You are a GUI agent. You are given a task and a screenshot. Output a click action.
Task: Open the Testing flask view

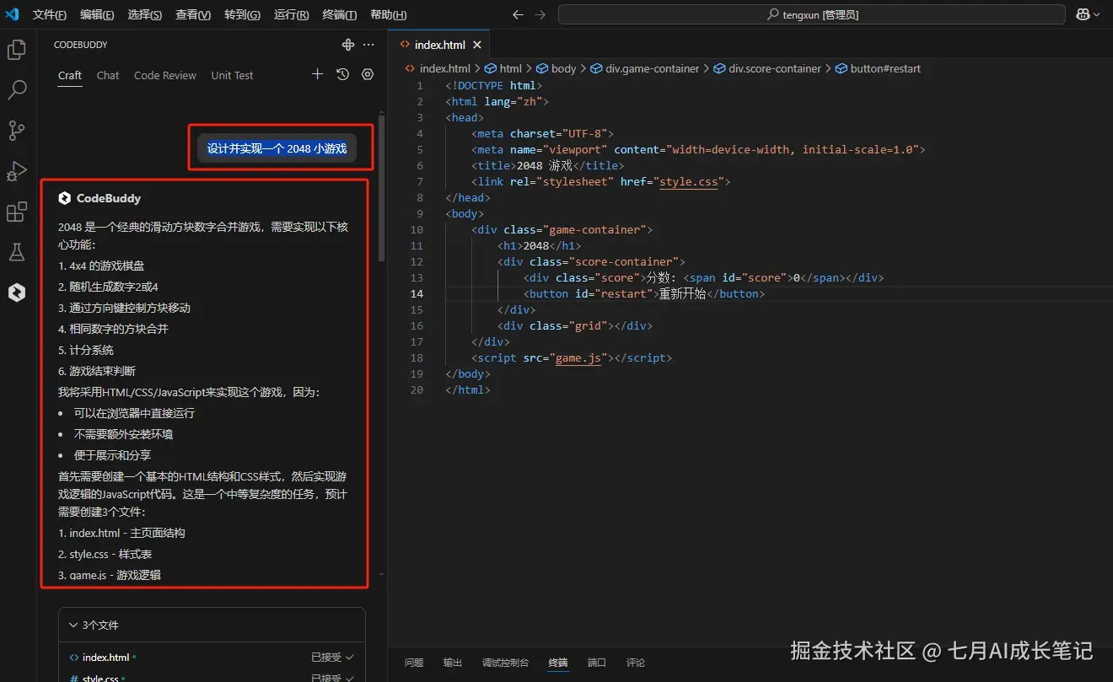(17, 252)
